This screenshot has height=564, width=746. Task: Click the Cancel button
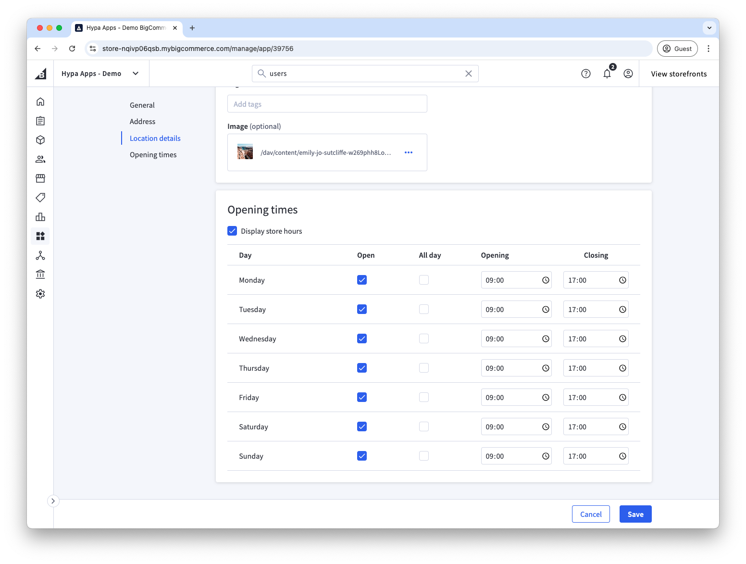591,514
